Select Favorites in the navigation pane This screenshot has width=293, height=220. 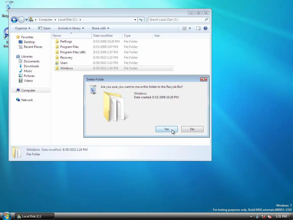point(27,37)
